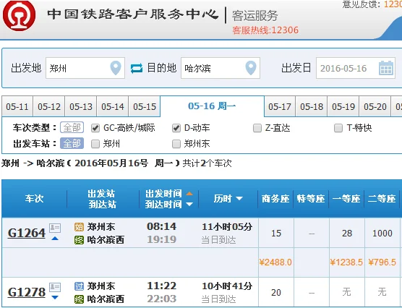The height and width of the screenshot is (308, 402).
Task: Click the 客运服务 header text
Action: [255, 16]
